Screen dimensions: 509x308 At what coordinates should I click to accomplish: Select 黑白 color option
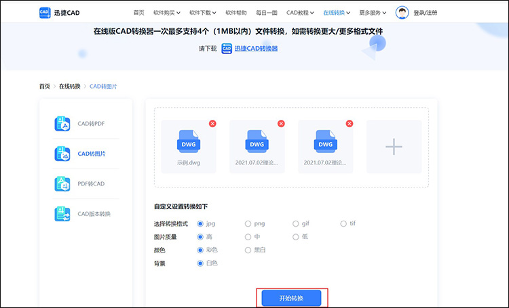pos(248,250)
